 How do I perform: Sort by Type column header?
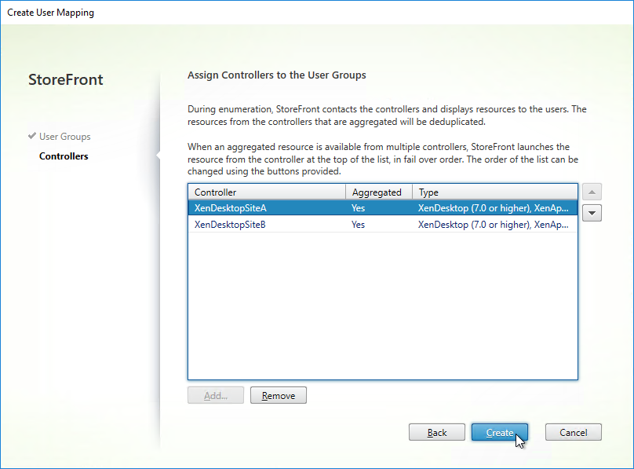point(495,192)
